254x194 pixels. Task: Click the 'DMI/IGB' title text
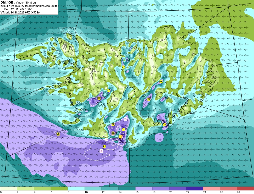click(7, 3)
